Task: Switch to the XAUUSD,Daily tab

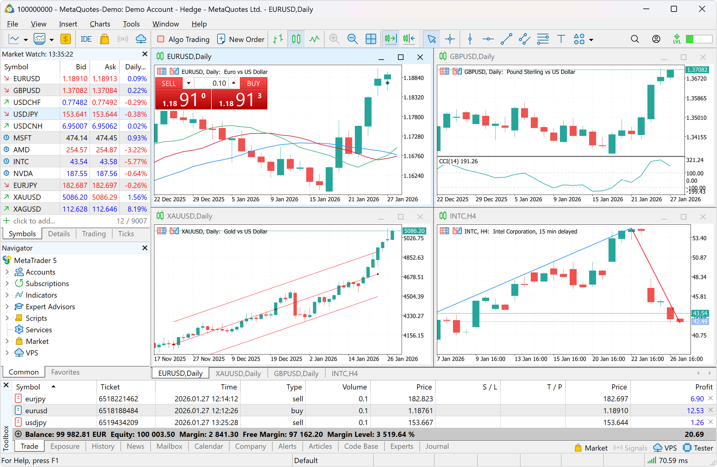Action: pos(238,373)
